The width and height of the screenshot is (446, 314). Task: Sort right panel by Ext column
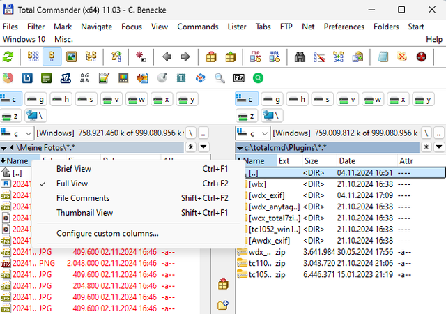tap(289, 161)
